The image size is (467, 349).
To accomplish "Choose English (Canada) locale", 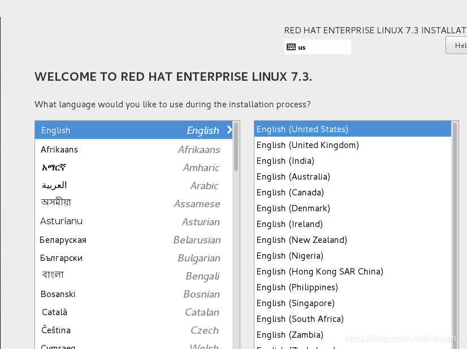I will pos(353,192).
